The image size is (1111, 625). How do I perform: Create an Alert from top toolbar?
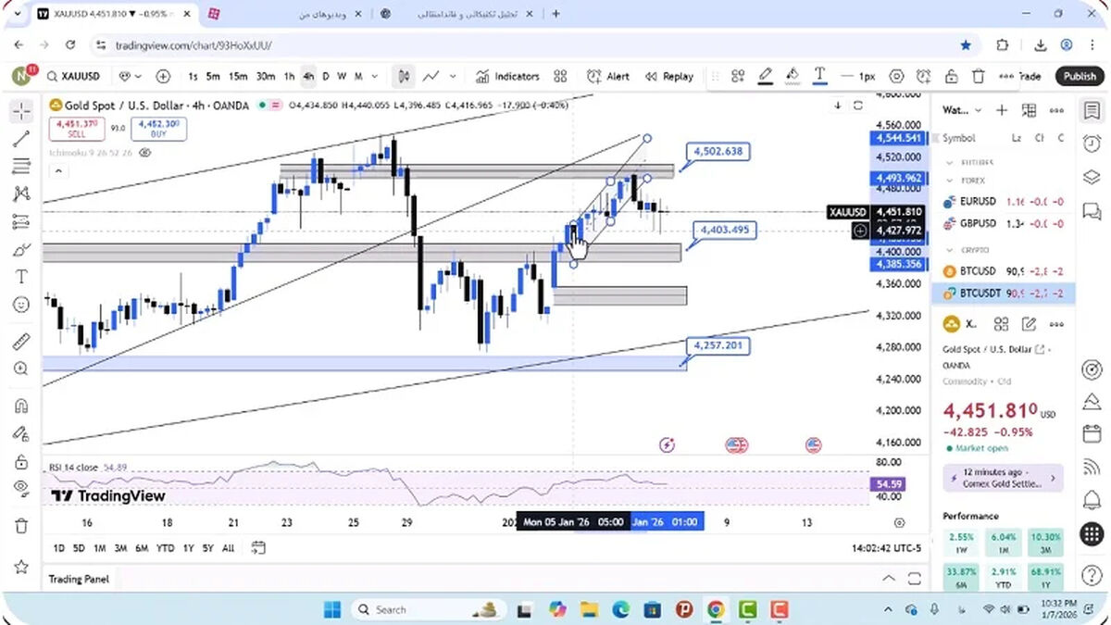609,77
